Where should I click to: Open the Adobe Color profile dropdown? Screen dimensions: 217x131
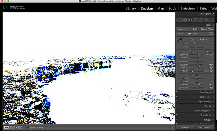pos(193,34)
